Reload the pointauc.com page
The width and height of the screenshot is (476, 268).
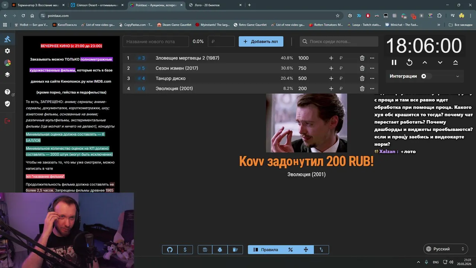pyautogui.click(x=23, y=16)
